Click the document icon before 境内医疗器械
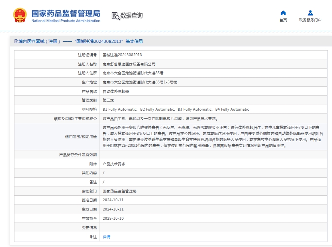 click(16, 41)
